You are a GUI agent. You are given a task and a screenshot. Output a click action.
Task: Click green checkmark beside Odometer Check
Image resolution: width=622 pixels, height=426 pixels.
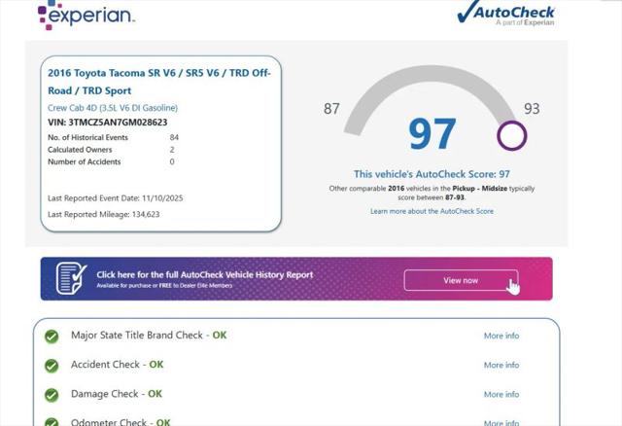click(52, 422)
